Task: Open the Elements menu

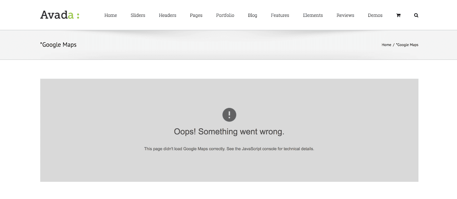Action: (x=313, y=15)
